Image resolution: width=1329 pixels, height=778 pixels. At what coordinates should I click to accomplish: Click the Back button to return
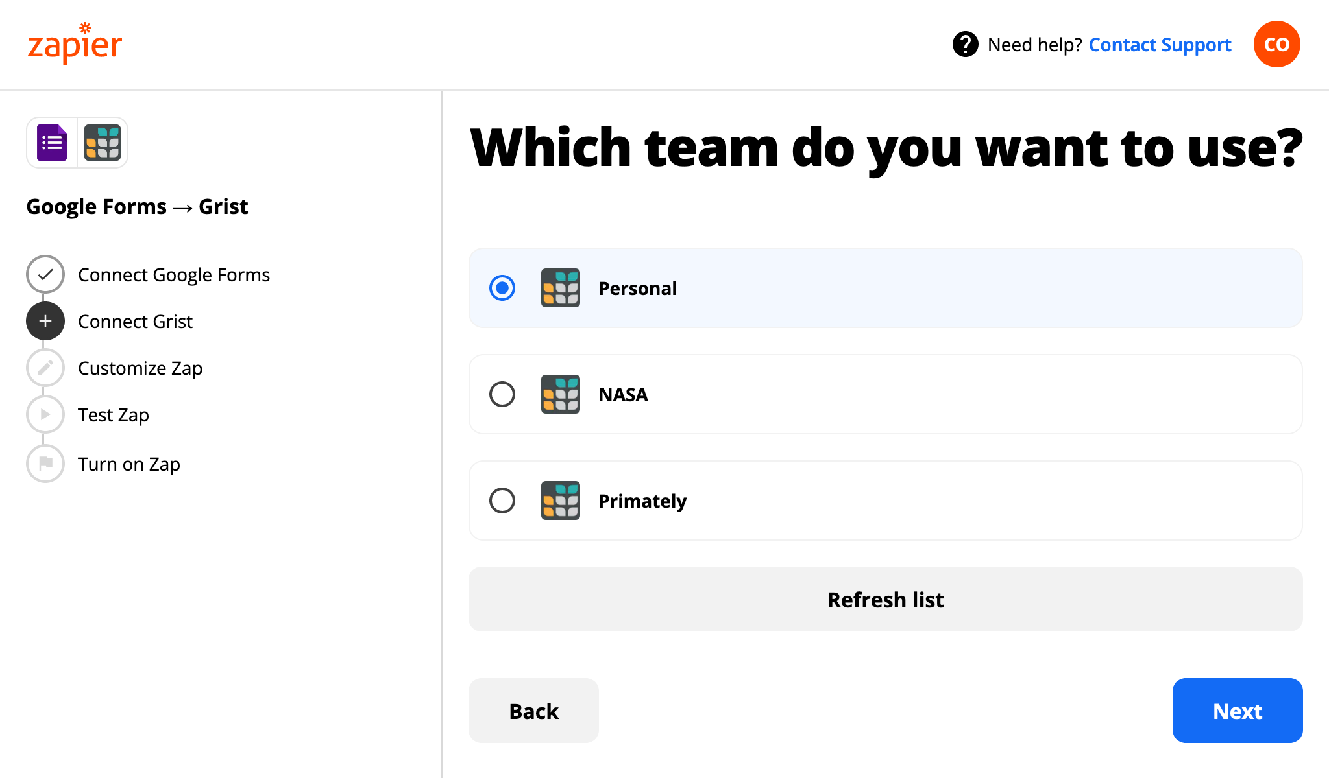534,711
